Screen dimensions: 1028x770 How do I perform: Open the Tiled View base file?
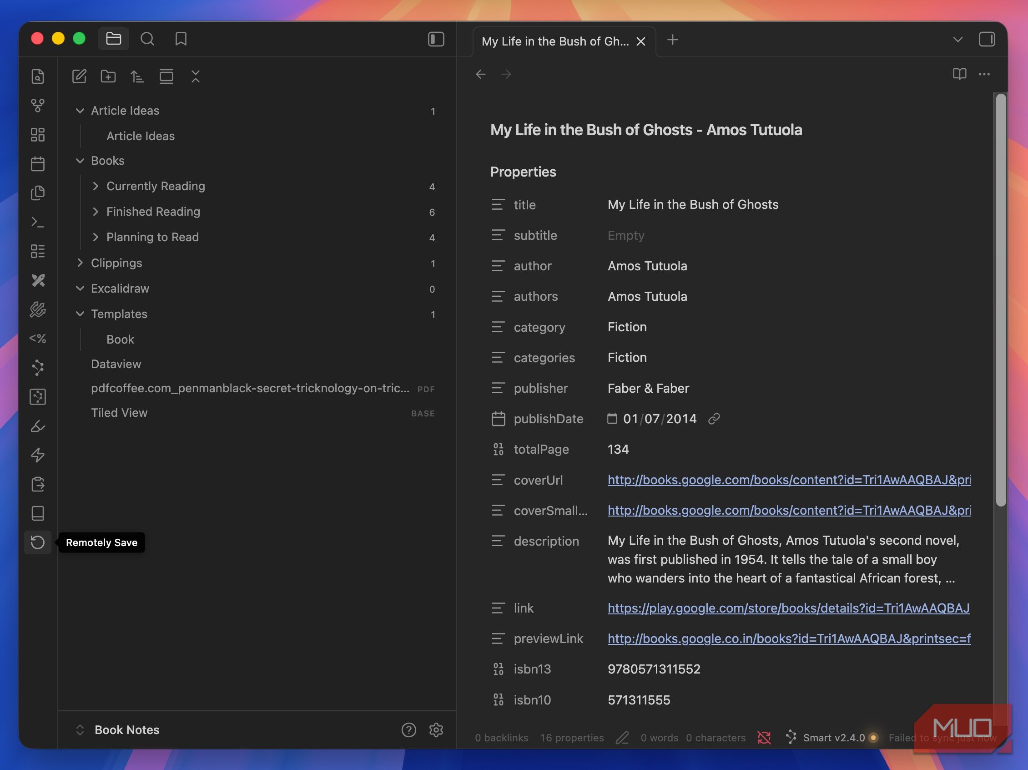(x=119, y=412)
